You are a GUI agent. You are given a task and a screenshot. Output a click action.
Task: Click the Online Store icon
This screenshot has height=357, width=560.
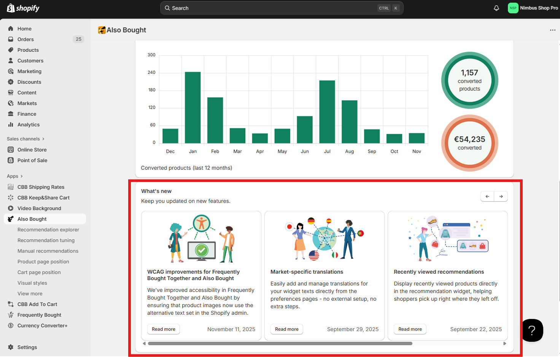coord(11,150)
